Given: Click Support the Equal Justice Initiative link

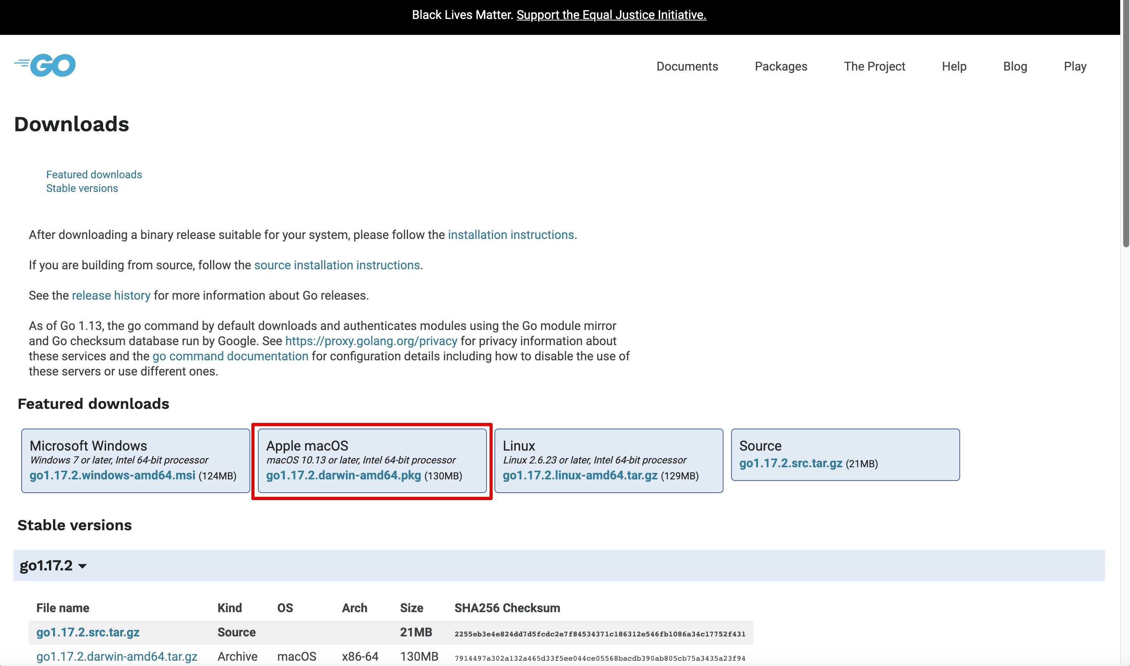Looking at the screenshot, I should tap(611, 15).
